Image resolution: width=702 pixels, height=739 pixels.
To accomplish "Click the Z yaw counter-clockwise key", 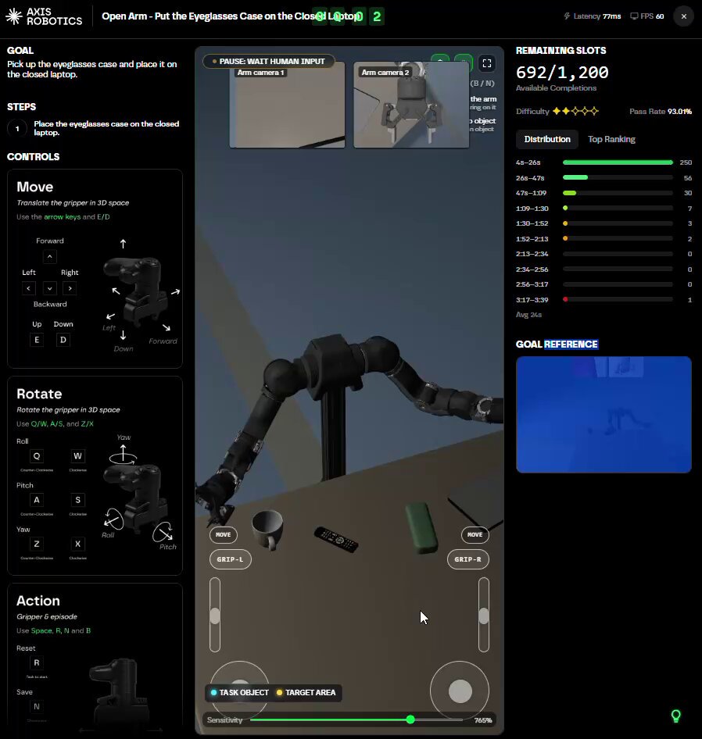I will tap(37, 544).
